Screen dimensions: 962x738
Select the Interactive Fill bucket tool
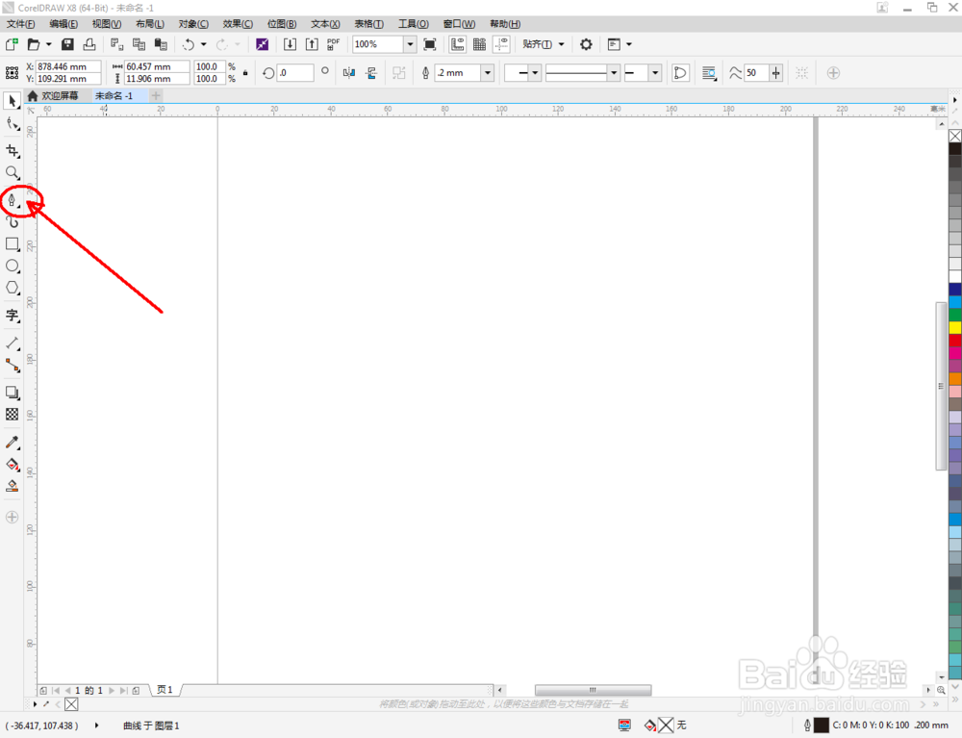[x=13, y=465]
